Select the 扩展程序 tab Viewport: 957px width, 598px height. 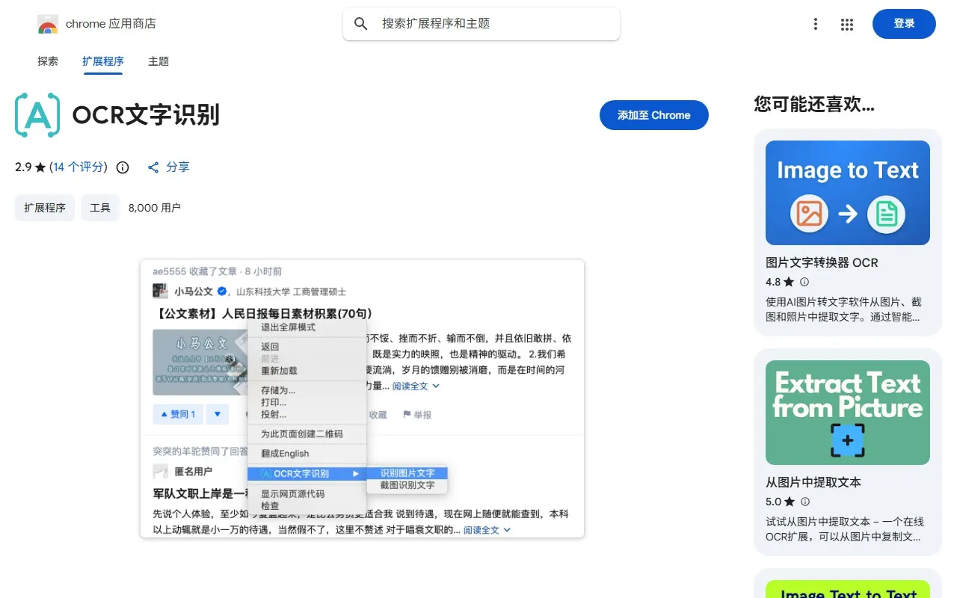(103, 61)
